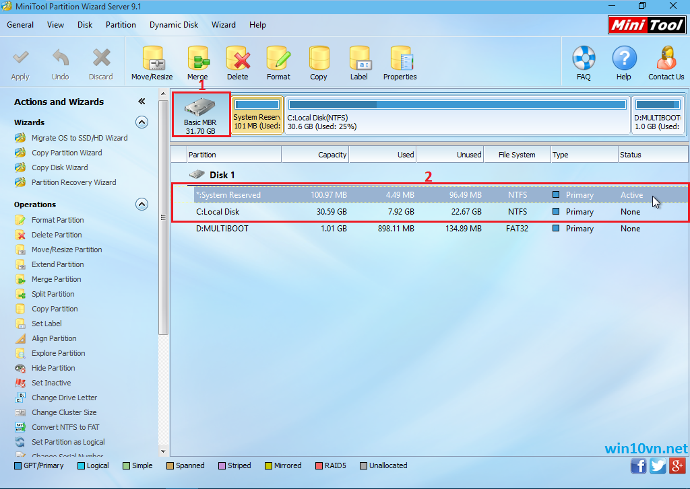This screenshot has height=489, width=690.
Task: Open the Disk menu
Action: pos(85,25)
